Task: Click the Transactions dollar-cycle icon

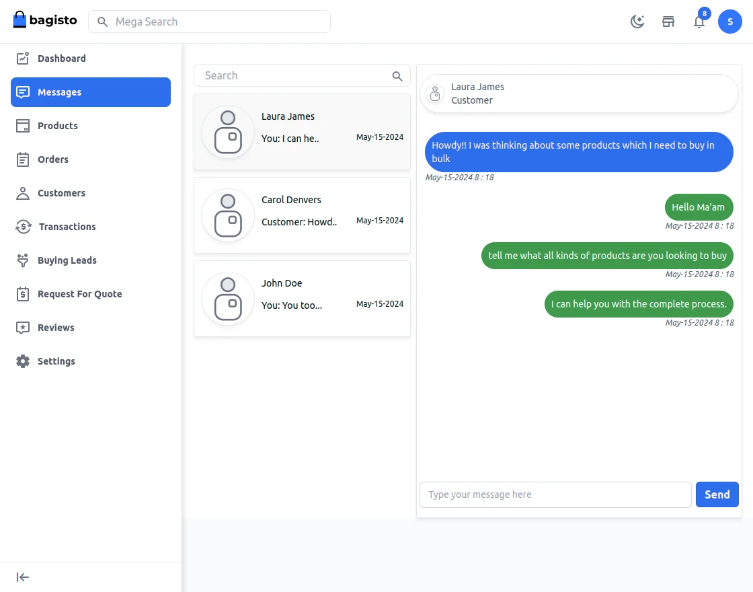Action: (23, 227)
